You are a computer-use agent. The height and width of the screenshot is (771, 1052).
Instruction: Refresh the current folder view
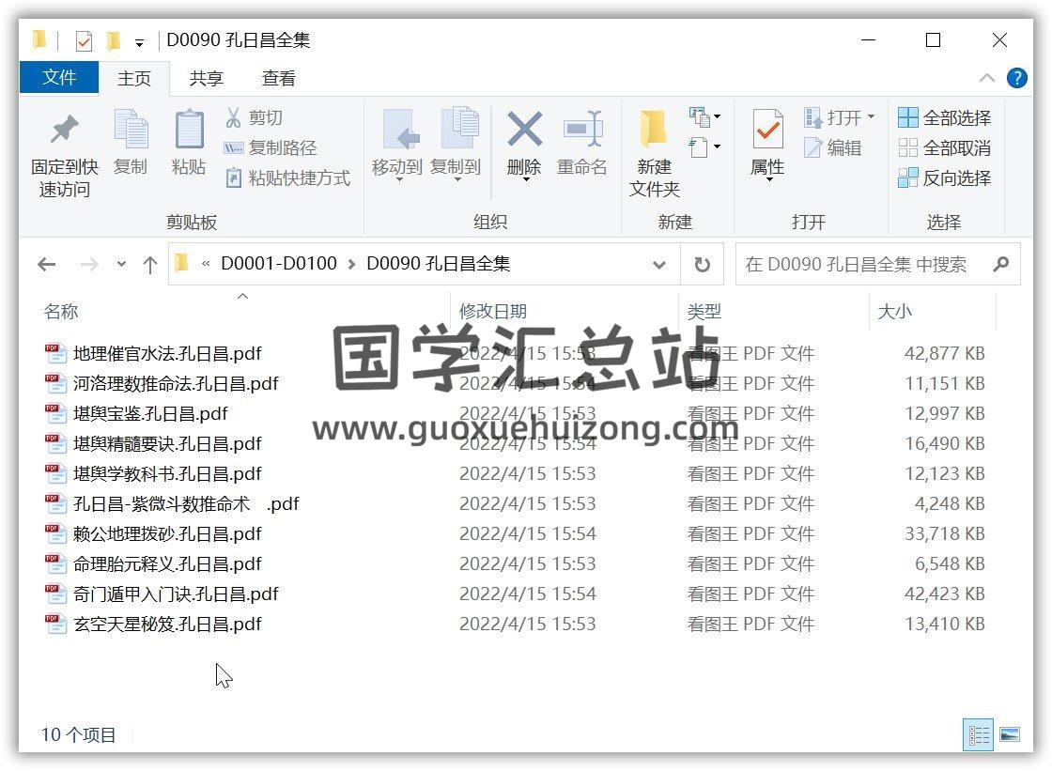[x=702, y=265]
